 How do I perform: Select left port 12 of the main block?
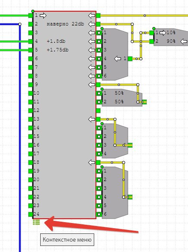point(31,111)
